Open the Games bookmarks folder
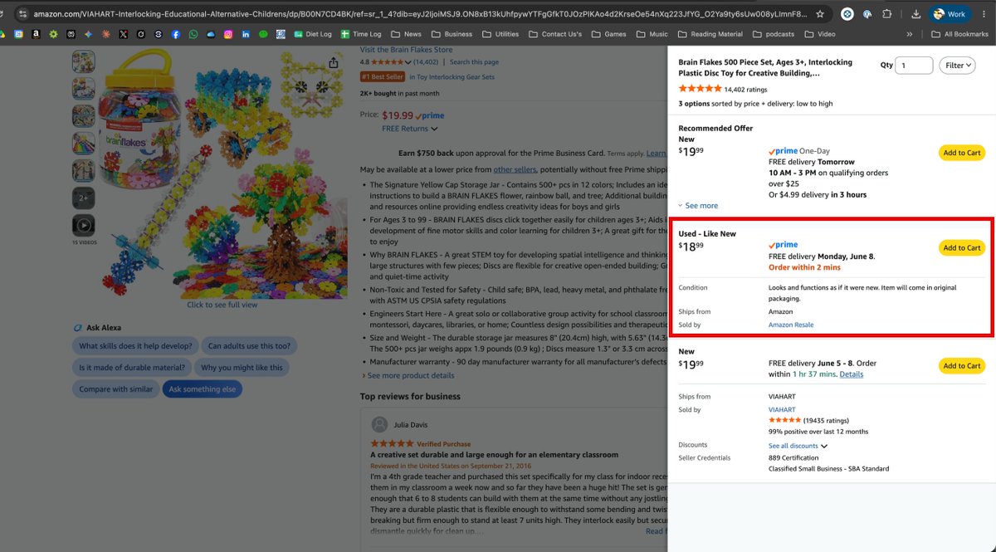 (x=608, y=34)
